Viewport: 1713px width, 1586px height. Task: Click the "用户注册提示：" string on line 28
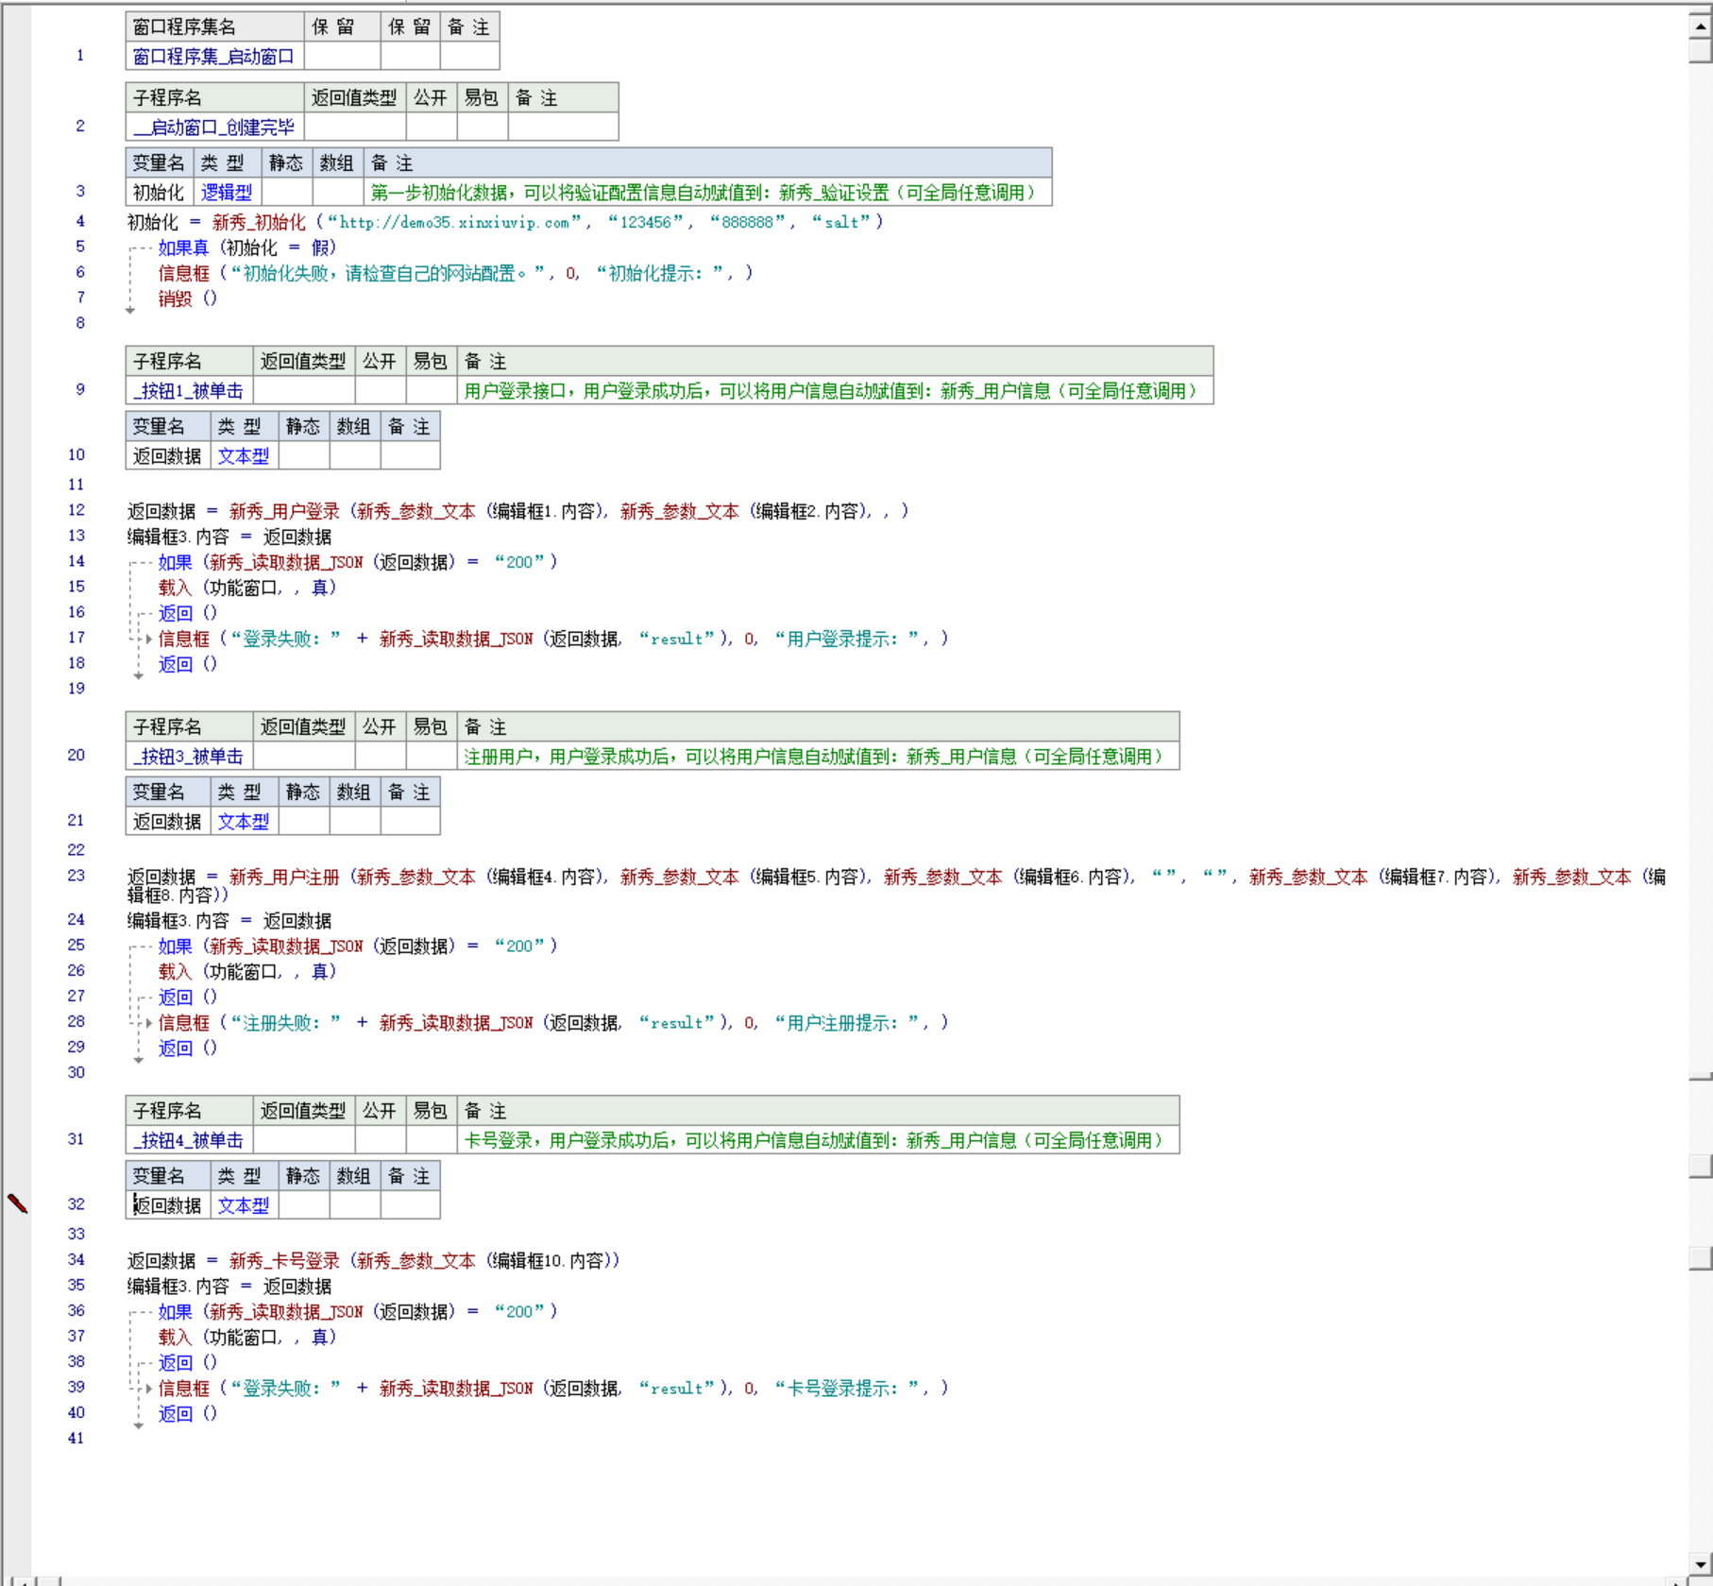coord(847,1022)
